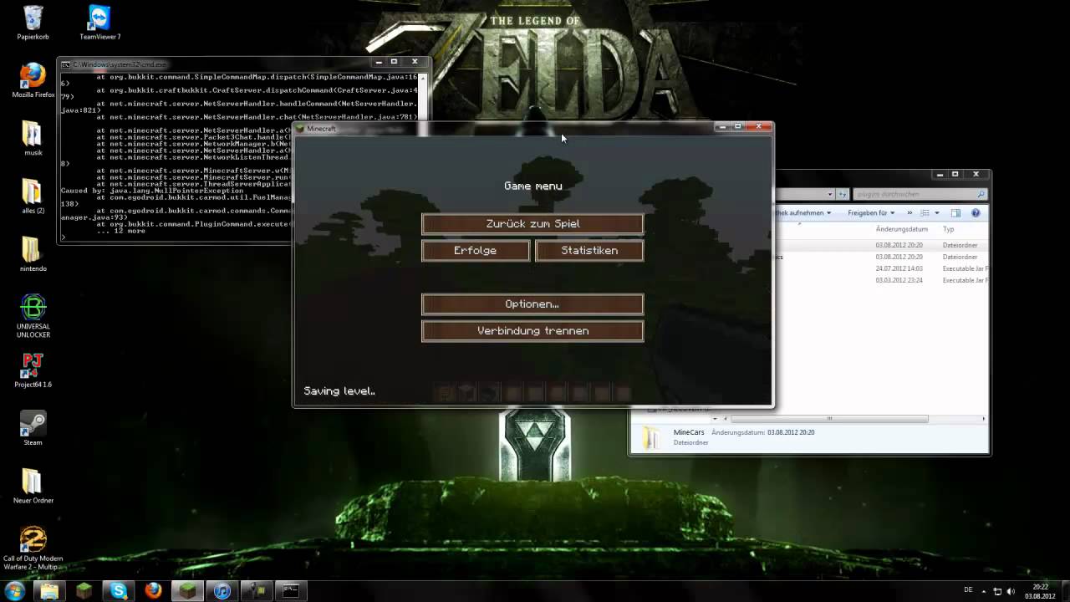Viewport: 1070px width, 602px height.
Task: Open the Explorer view options dropdown arrow
Action: click(x=937, y=213)
